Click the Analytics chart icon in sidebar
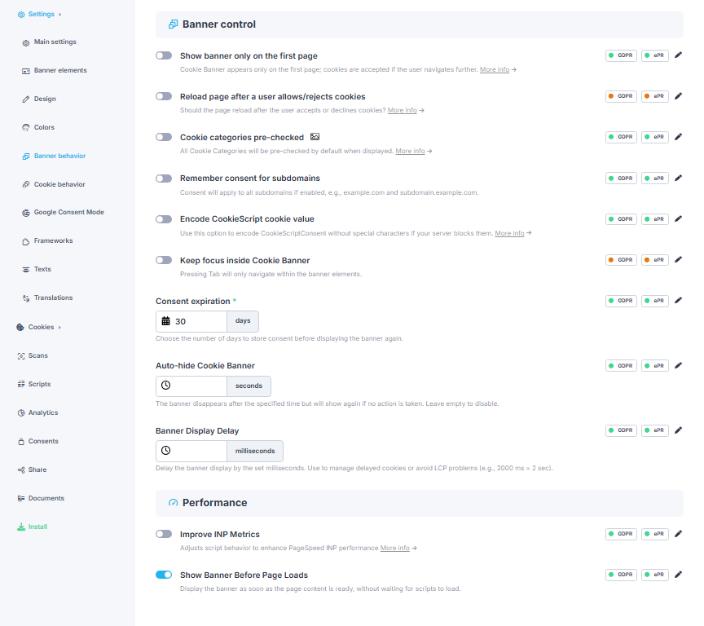The width and height of the screenshot is (704, 626). (x=21, y=412)
